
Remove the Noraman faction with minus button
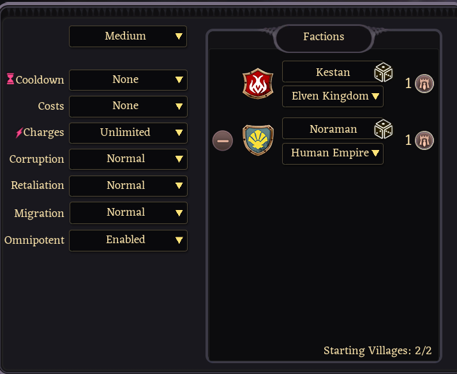223,140
